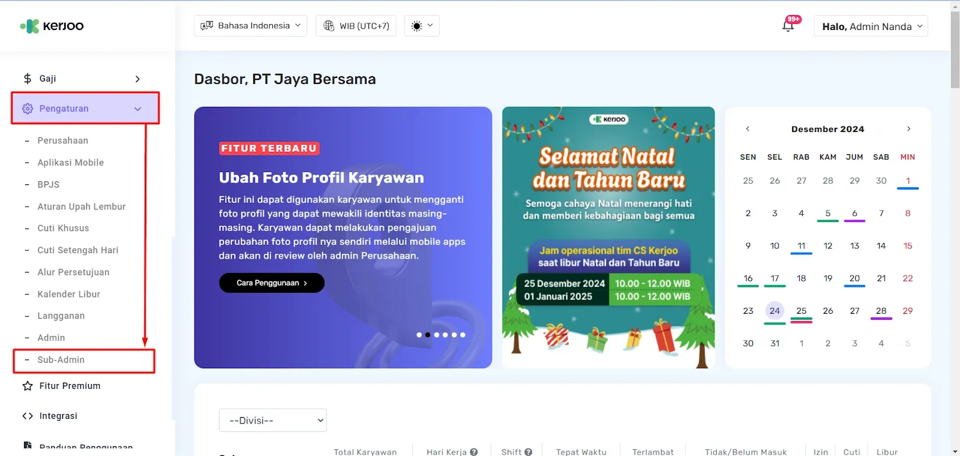
Task: Open the WIB (UTC+7) timezone selector
Action: tap(356, 26)
